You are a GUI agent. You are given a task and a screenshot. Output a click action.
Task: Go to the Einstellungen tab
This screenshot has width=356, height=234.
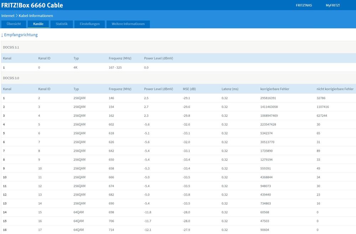pyautogui.click(x=89, y=24)
